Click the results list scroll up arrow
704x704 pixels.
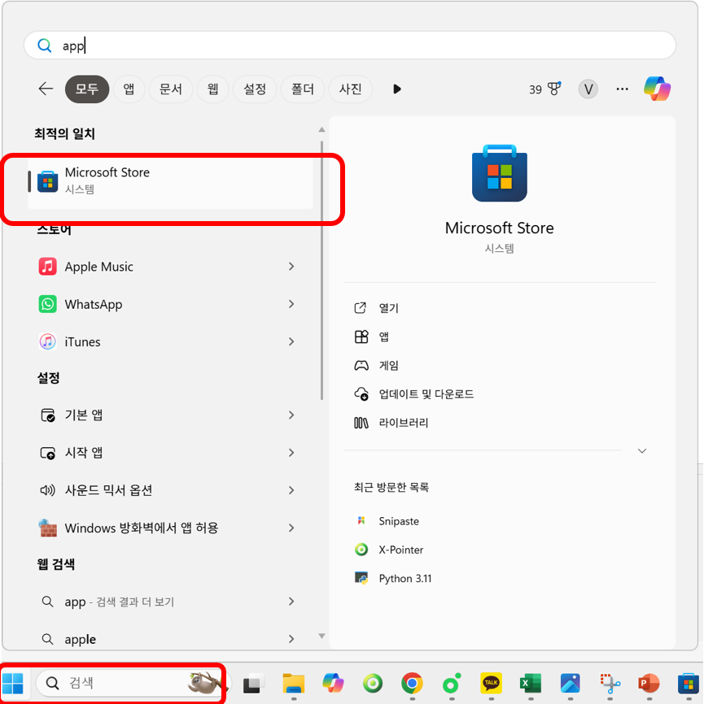pyautogui.click(x=321, y=130)
